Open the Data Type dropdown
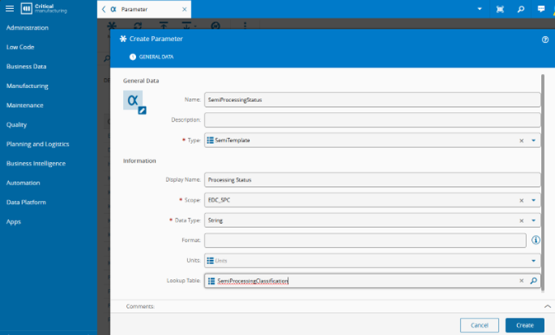The width and height of the screenshot is (555, 335). coord(534,221)
